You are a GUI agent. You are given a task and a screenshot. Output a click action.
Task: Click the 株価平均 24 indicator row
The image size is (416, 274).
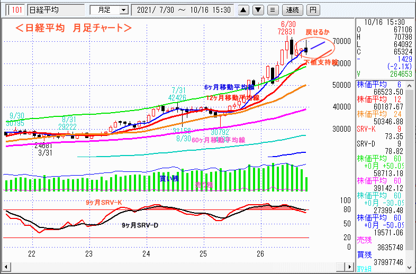[x=380, y=114]
